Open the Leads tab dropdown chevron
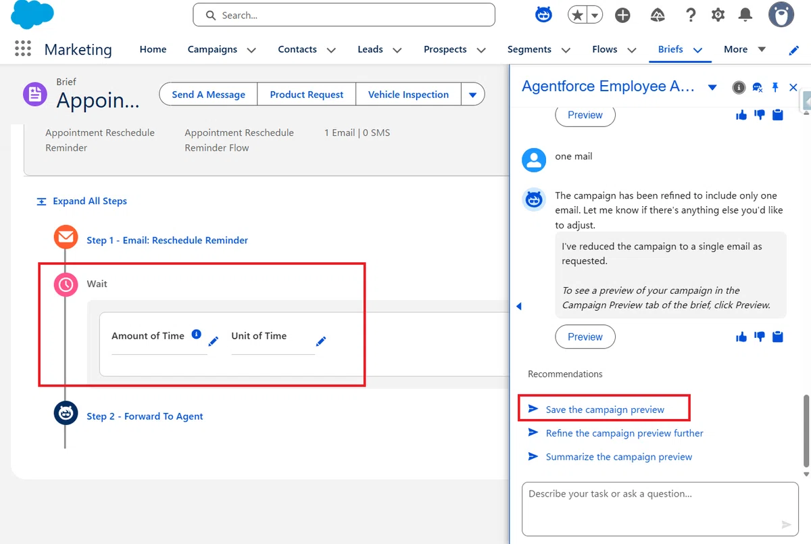Image resolution: width=811 pixels, height=544 pixels. point(397,50)
